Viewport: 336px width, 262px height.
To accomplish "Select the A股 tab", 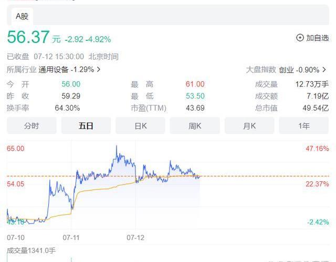I will (22, 16).
